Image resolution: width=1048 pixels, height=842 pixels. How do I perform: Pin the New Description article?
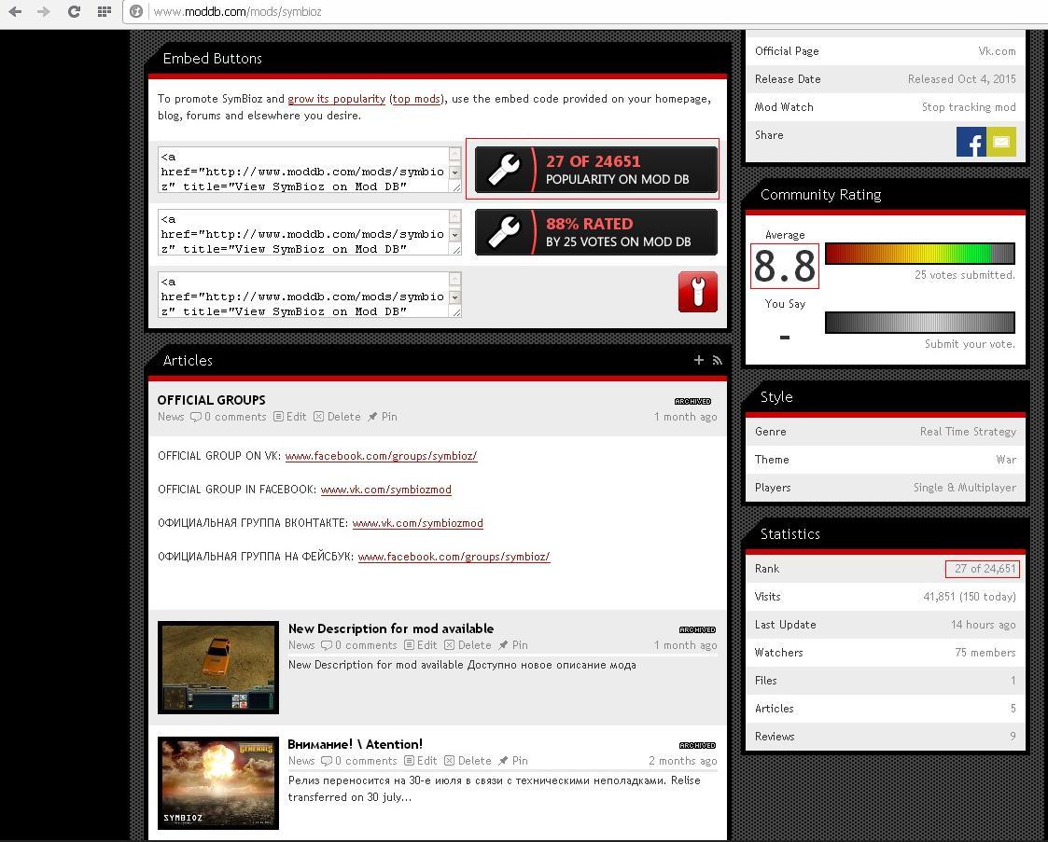click(513, 645)
